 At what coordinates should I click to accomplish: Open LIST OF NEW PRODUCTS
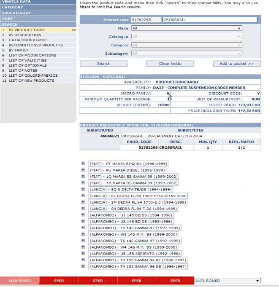tap(31, 80)
